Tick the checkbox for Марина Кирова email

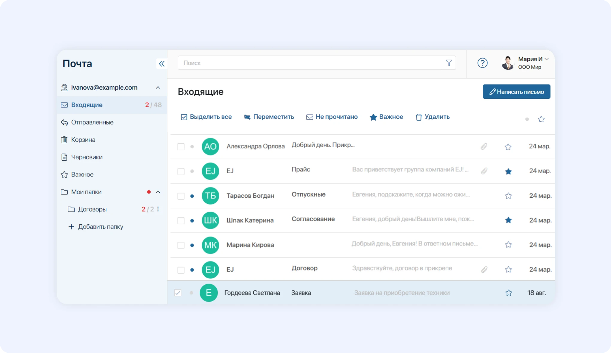click(x=181, y=245)
